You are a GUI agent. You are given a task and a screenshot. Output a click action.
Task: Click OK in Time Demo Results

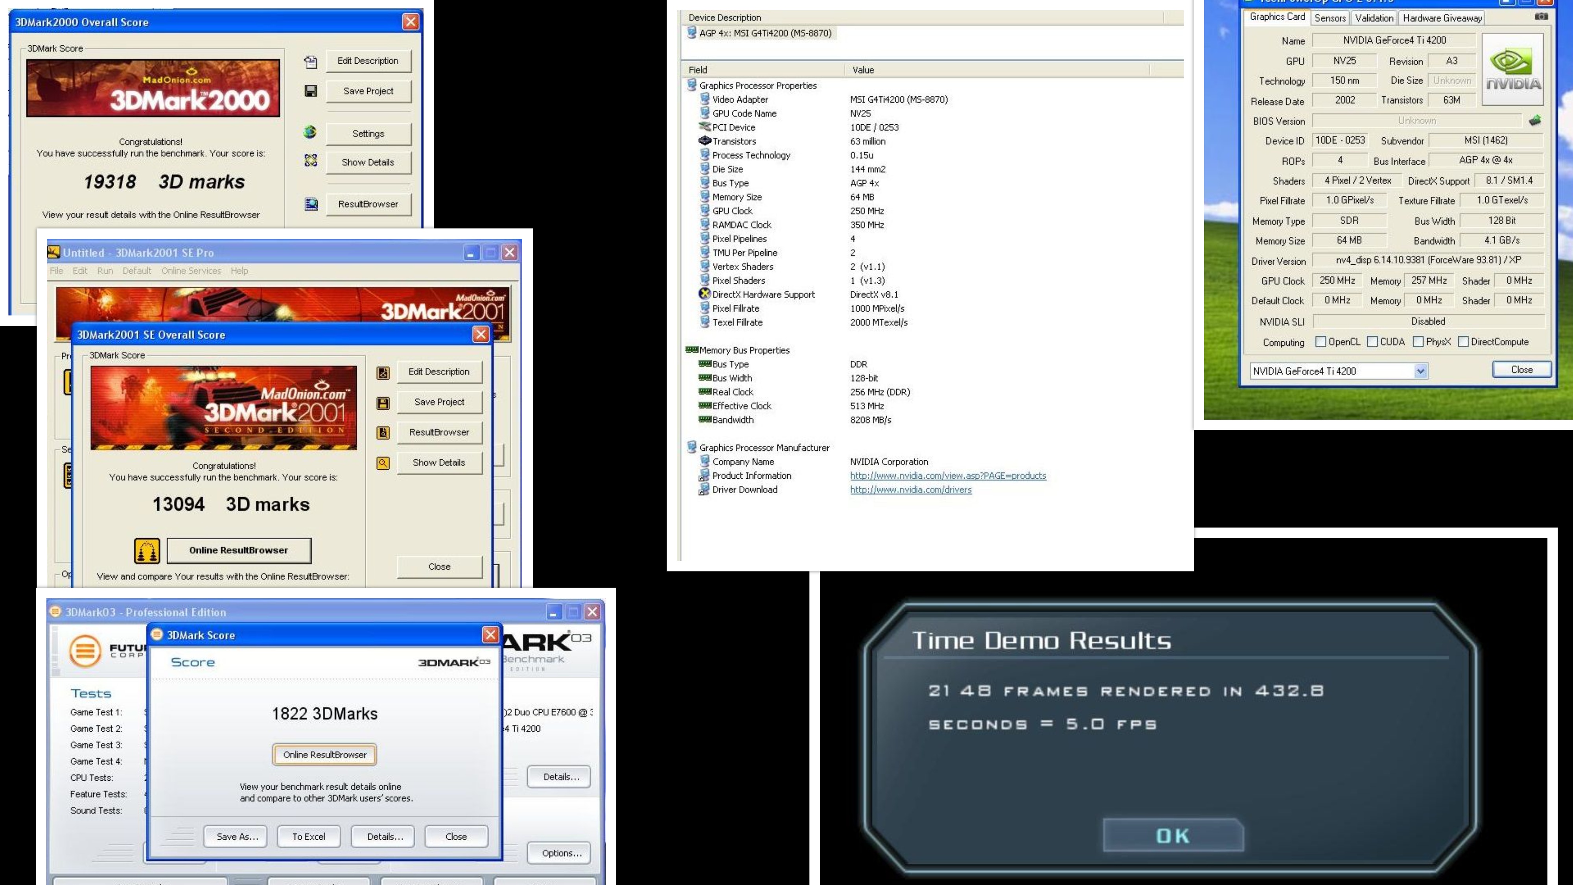tap(1173, 835)
